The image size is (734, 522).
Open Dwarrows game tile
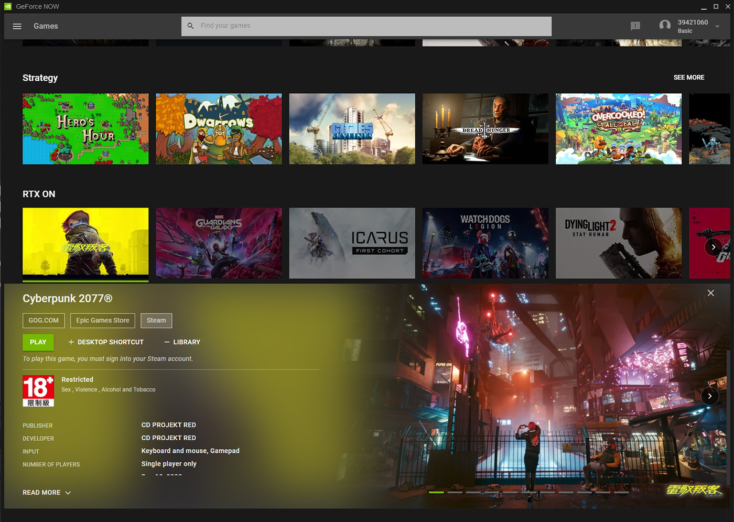[x=219, y=129]
